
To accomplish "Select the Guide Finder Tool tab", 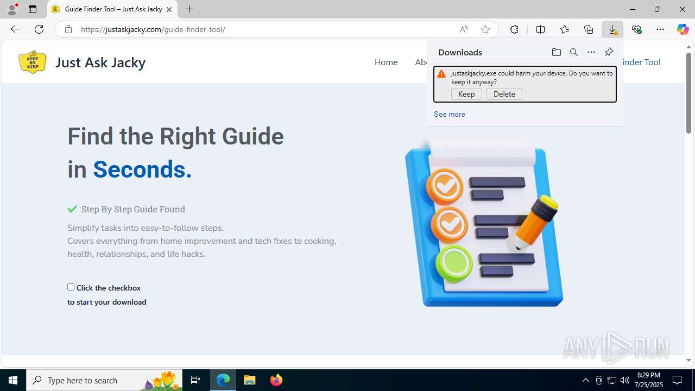I will pos(112,9).
